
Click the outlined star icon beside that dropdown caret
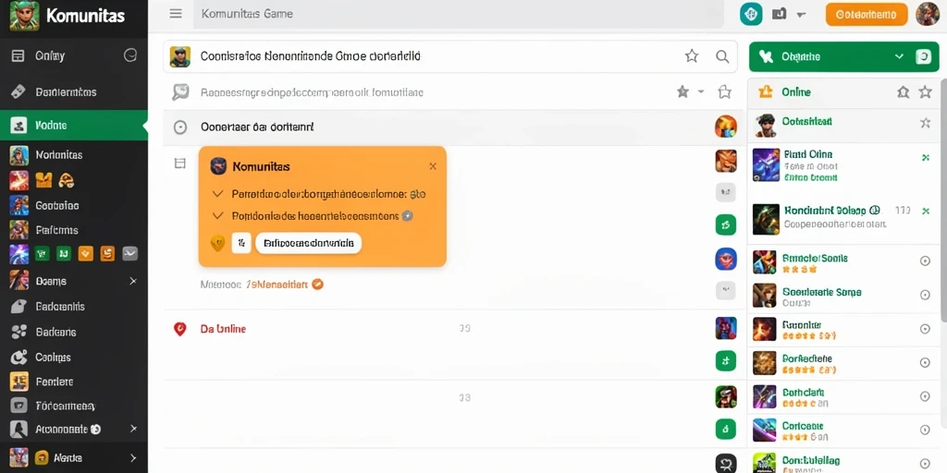pos(725,91)
